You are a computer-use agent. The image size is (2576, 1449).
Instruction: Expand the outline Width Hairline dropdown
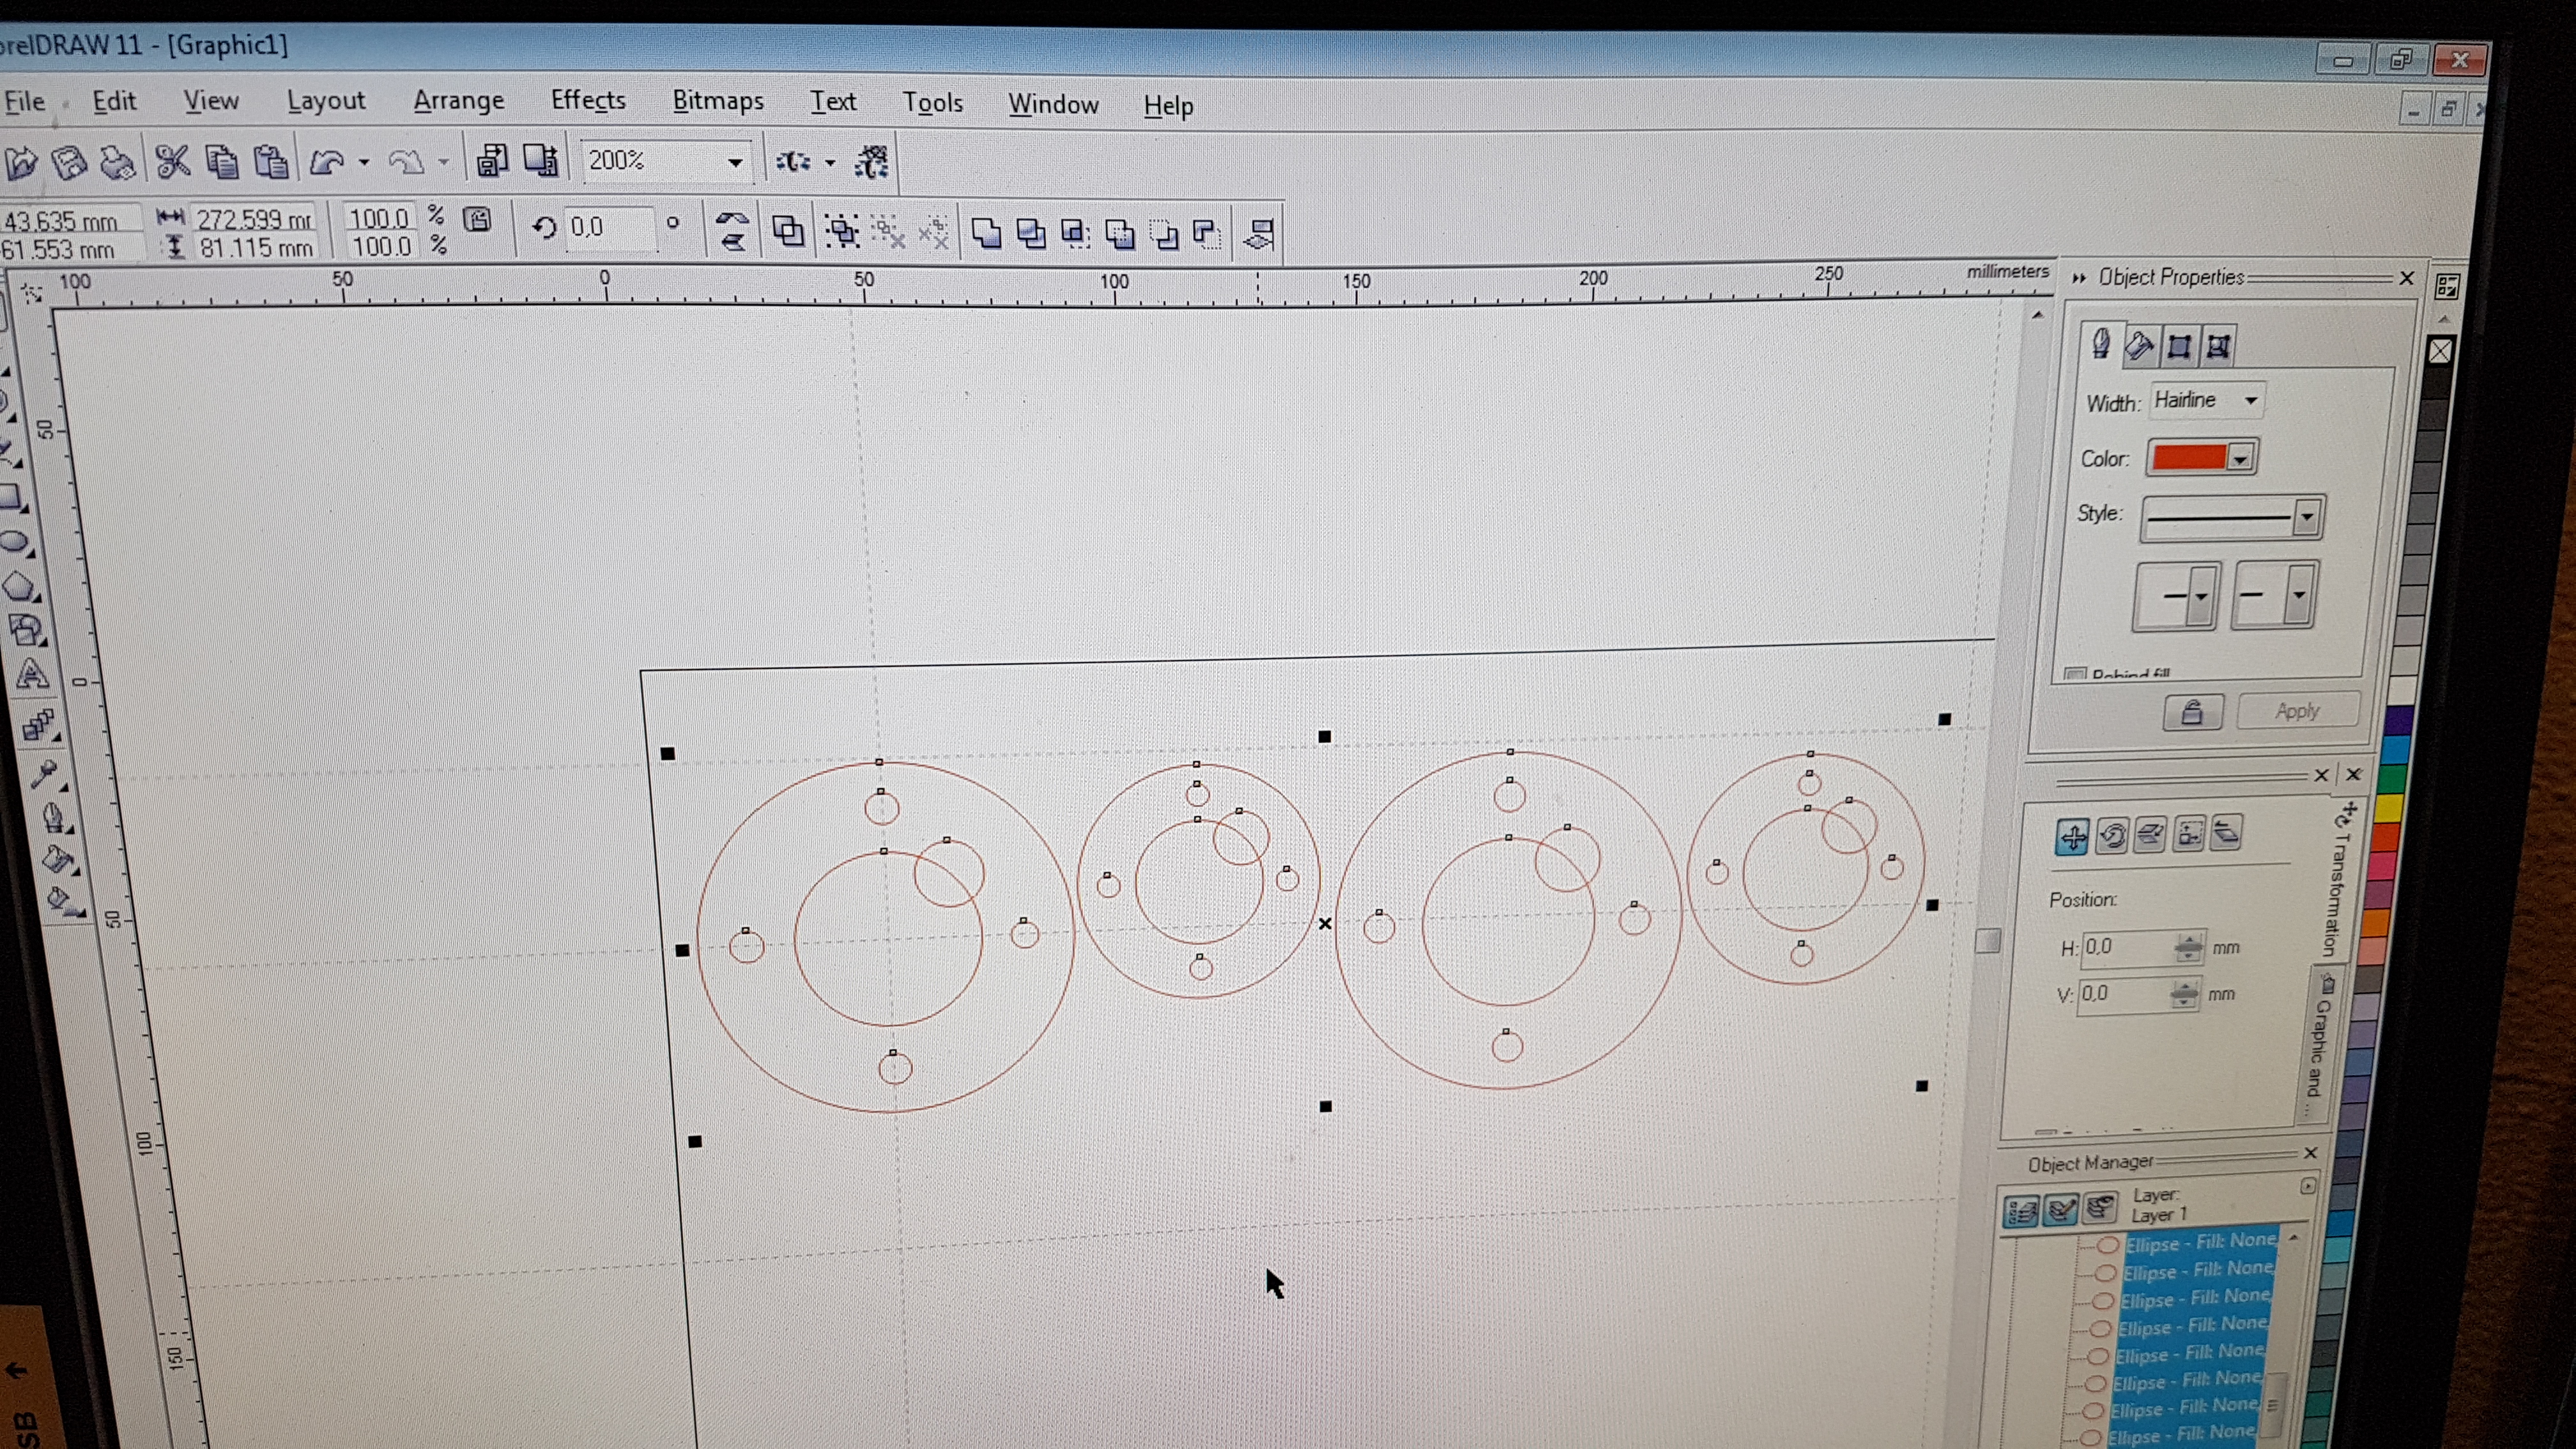tap(2251, 401)
